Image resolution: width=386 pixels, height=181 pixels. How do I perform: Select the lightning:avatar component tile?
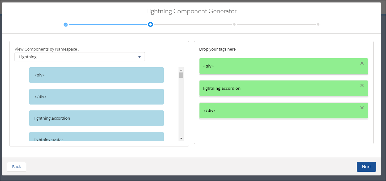[96, 137]
